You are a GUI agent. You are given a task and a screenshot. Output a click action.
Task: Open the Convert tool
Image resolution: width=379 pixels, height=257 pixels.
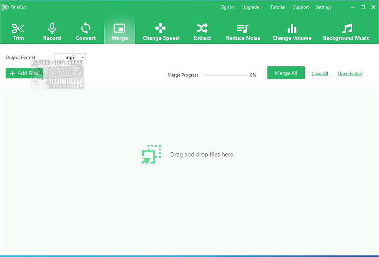pyautogui.click(x=85, y=32)
